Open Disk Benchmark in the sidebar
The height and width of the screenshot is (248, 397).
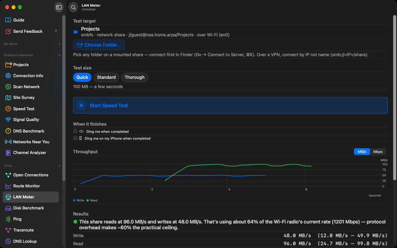point(31,208)
